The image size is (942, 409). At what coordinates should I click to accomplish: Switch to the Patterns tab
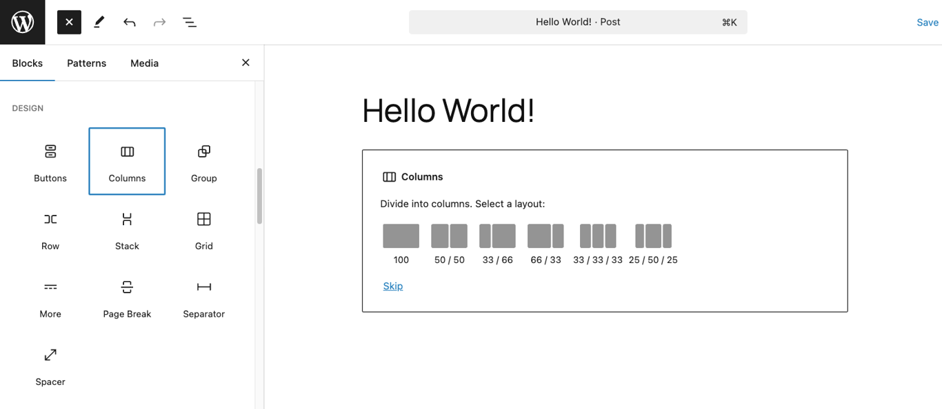86,63
